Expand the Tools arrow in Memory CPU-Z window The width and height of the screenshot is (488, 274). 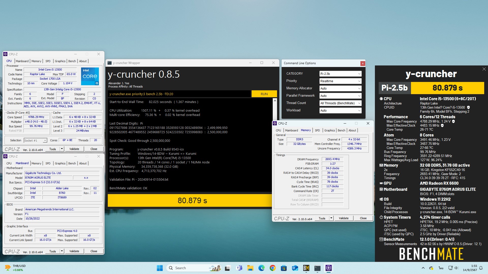pyautogui.click(x=331, y=218)
